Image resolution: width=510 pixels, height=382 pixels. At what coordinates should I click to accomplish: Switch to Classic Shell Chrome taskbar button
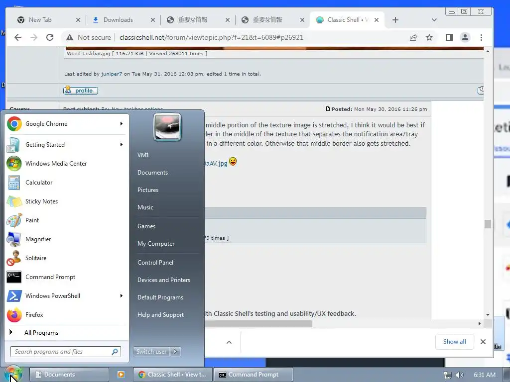pyautogui.click(x=173, y=375)
